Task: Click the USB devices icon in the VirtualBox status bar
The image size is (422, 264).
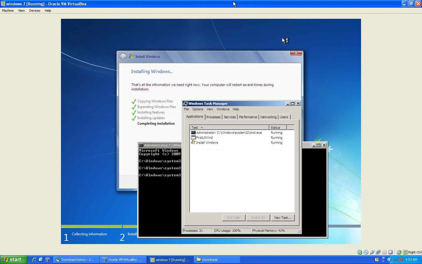Action: click(372, 252)
